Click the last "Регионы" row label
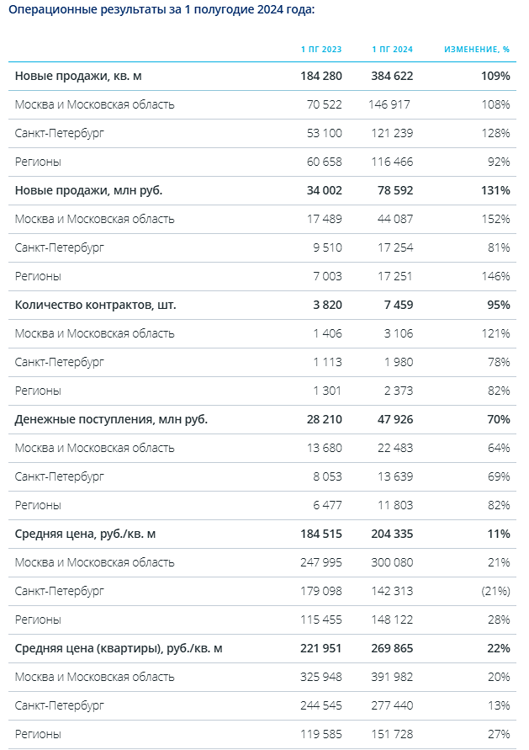Viewport: 529px width, 750px height. pos(38,734)
